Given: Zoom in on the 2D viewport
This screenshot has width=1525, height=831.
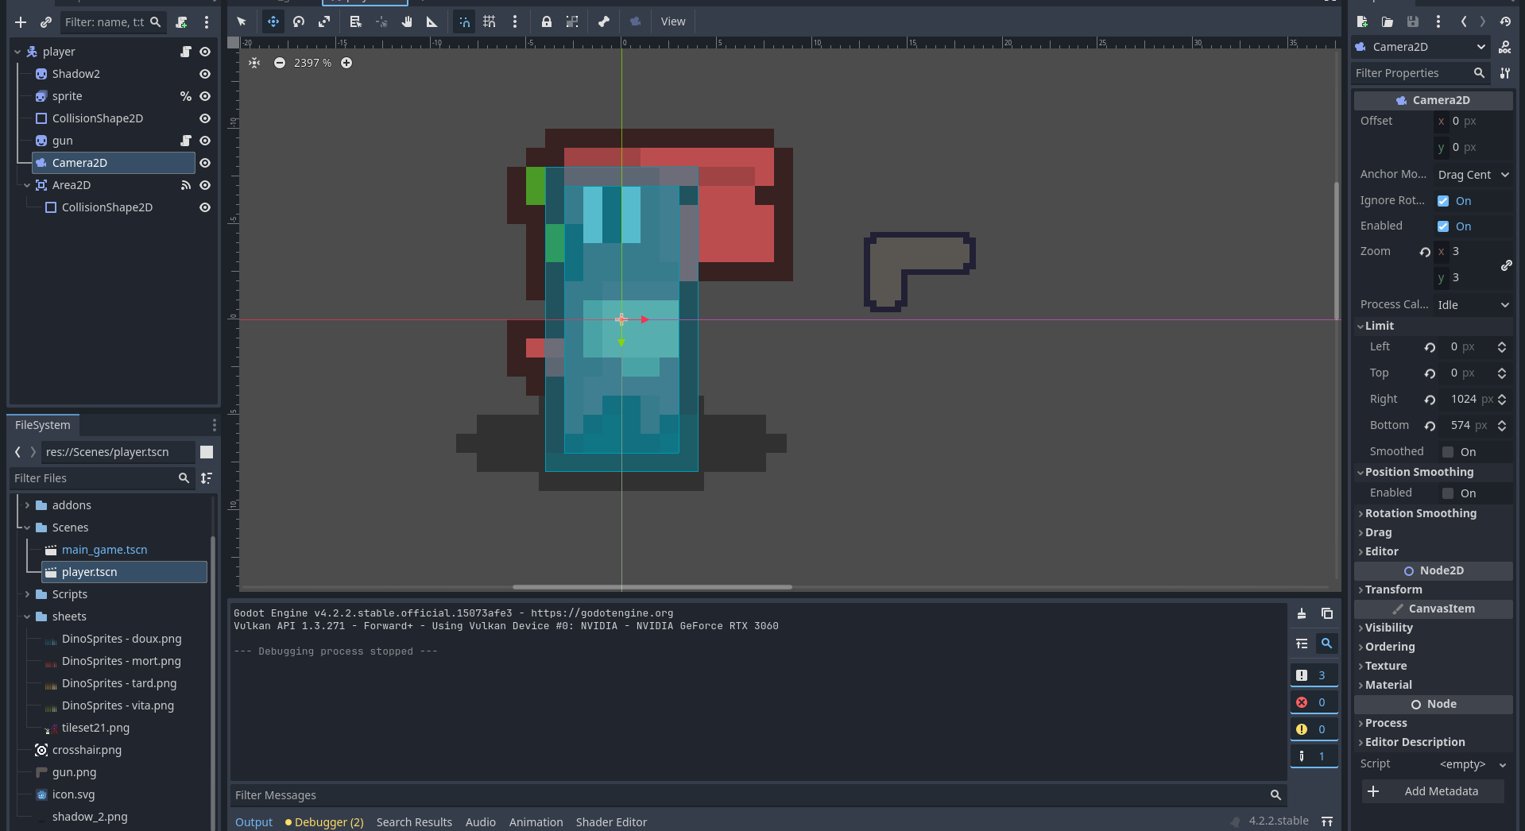Looking at the screenshot, I should point(346,63).
